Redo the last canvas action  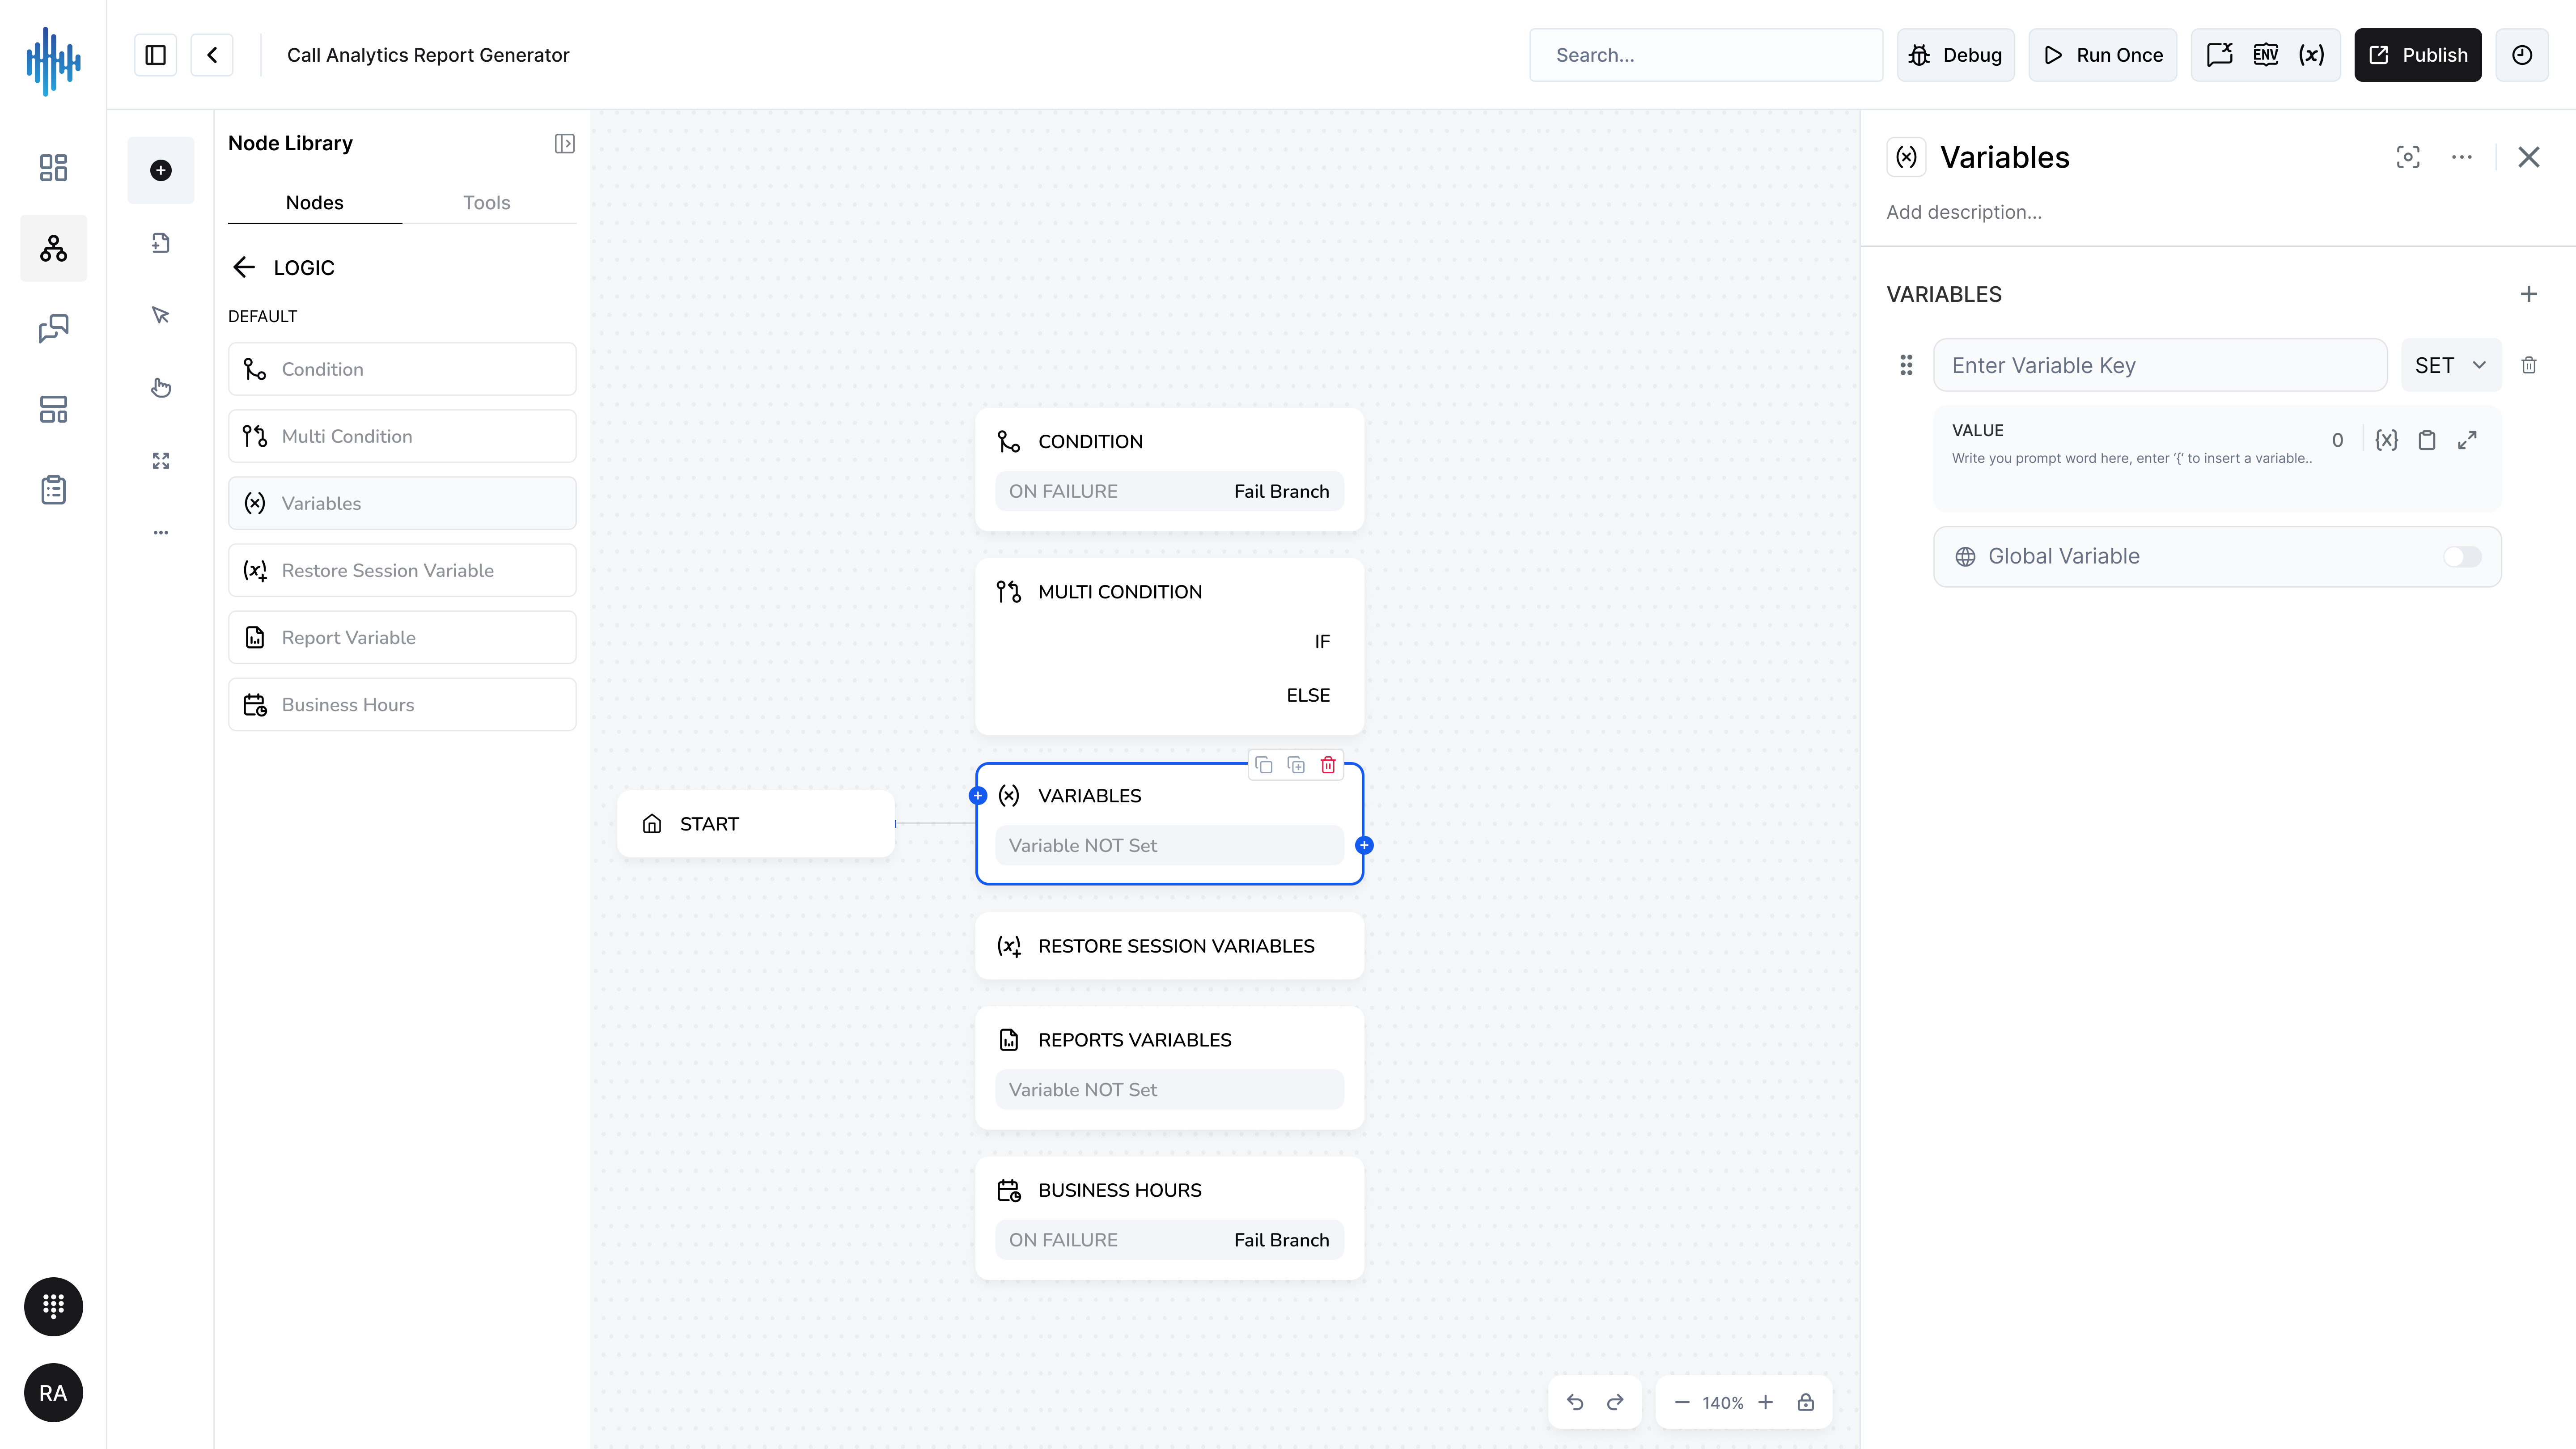tap(1615, 1402)
